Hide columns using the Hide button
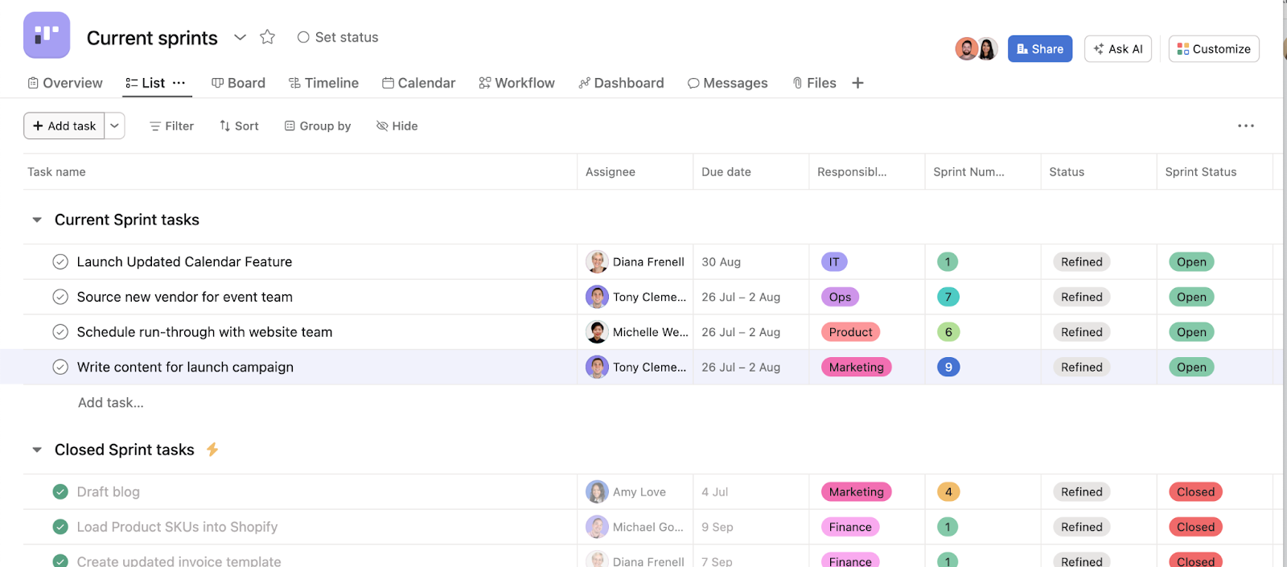 tap(397, 126)
